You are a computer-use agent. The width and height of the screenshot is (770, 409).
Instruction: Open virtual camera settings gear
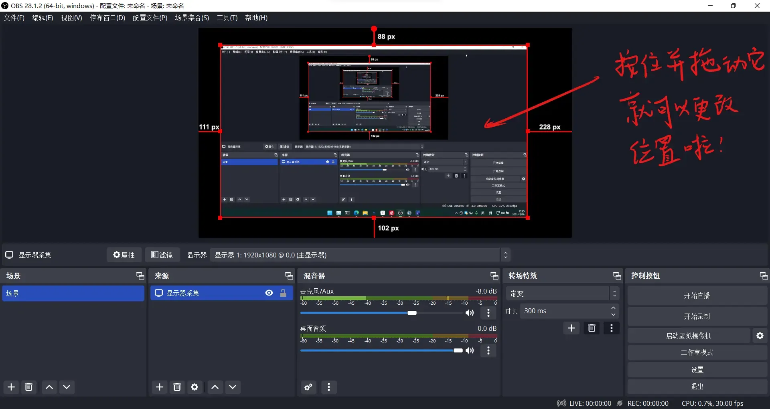[x=760, y=336]
